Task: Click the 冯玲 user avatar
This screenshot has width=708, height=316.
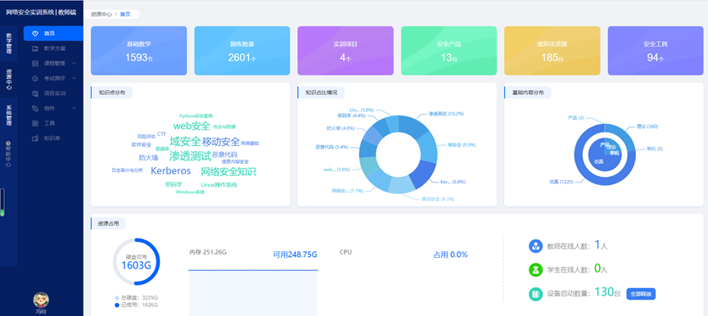Action: [x=41, y=300]
